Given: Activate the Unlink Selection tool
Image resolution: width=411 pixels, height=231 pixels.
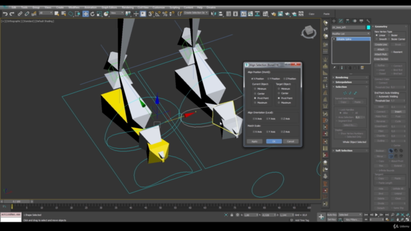Looking at the screenshot, I should (27, 13).
